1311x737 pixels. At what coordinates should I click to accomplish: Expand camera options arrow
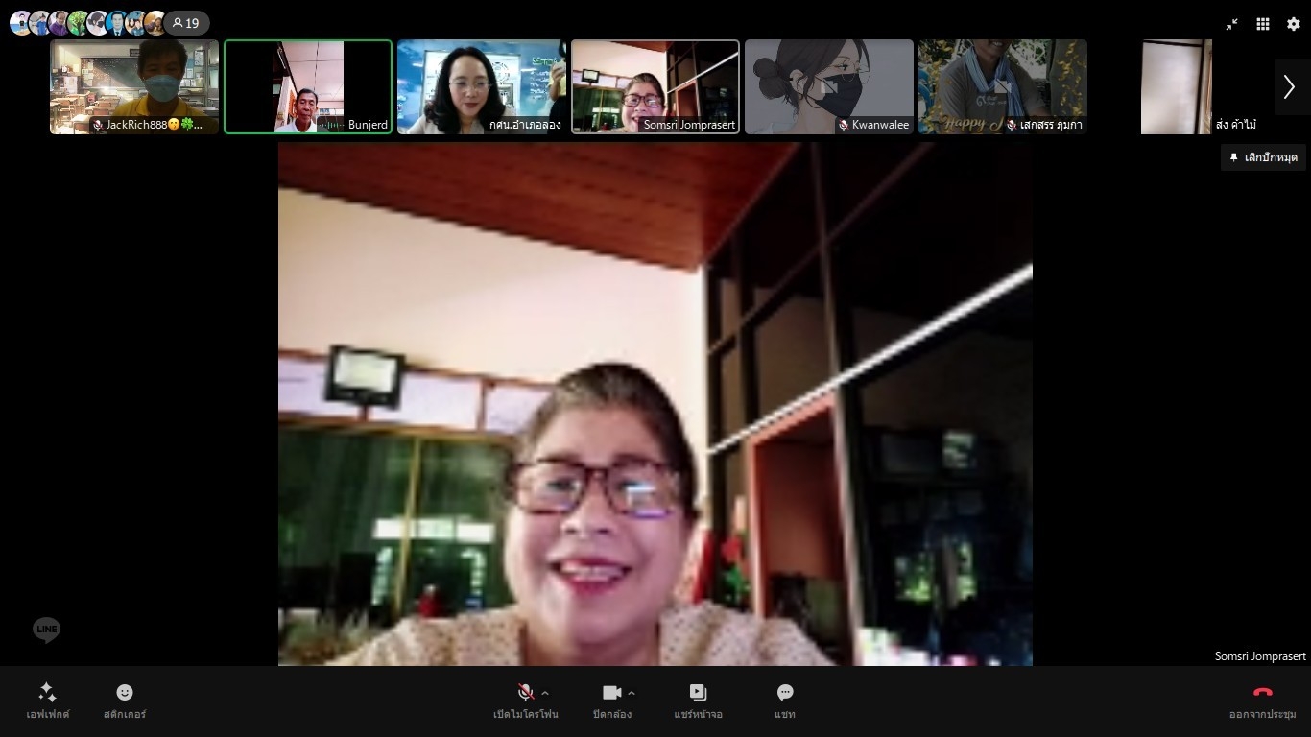coord(632,693)
